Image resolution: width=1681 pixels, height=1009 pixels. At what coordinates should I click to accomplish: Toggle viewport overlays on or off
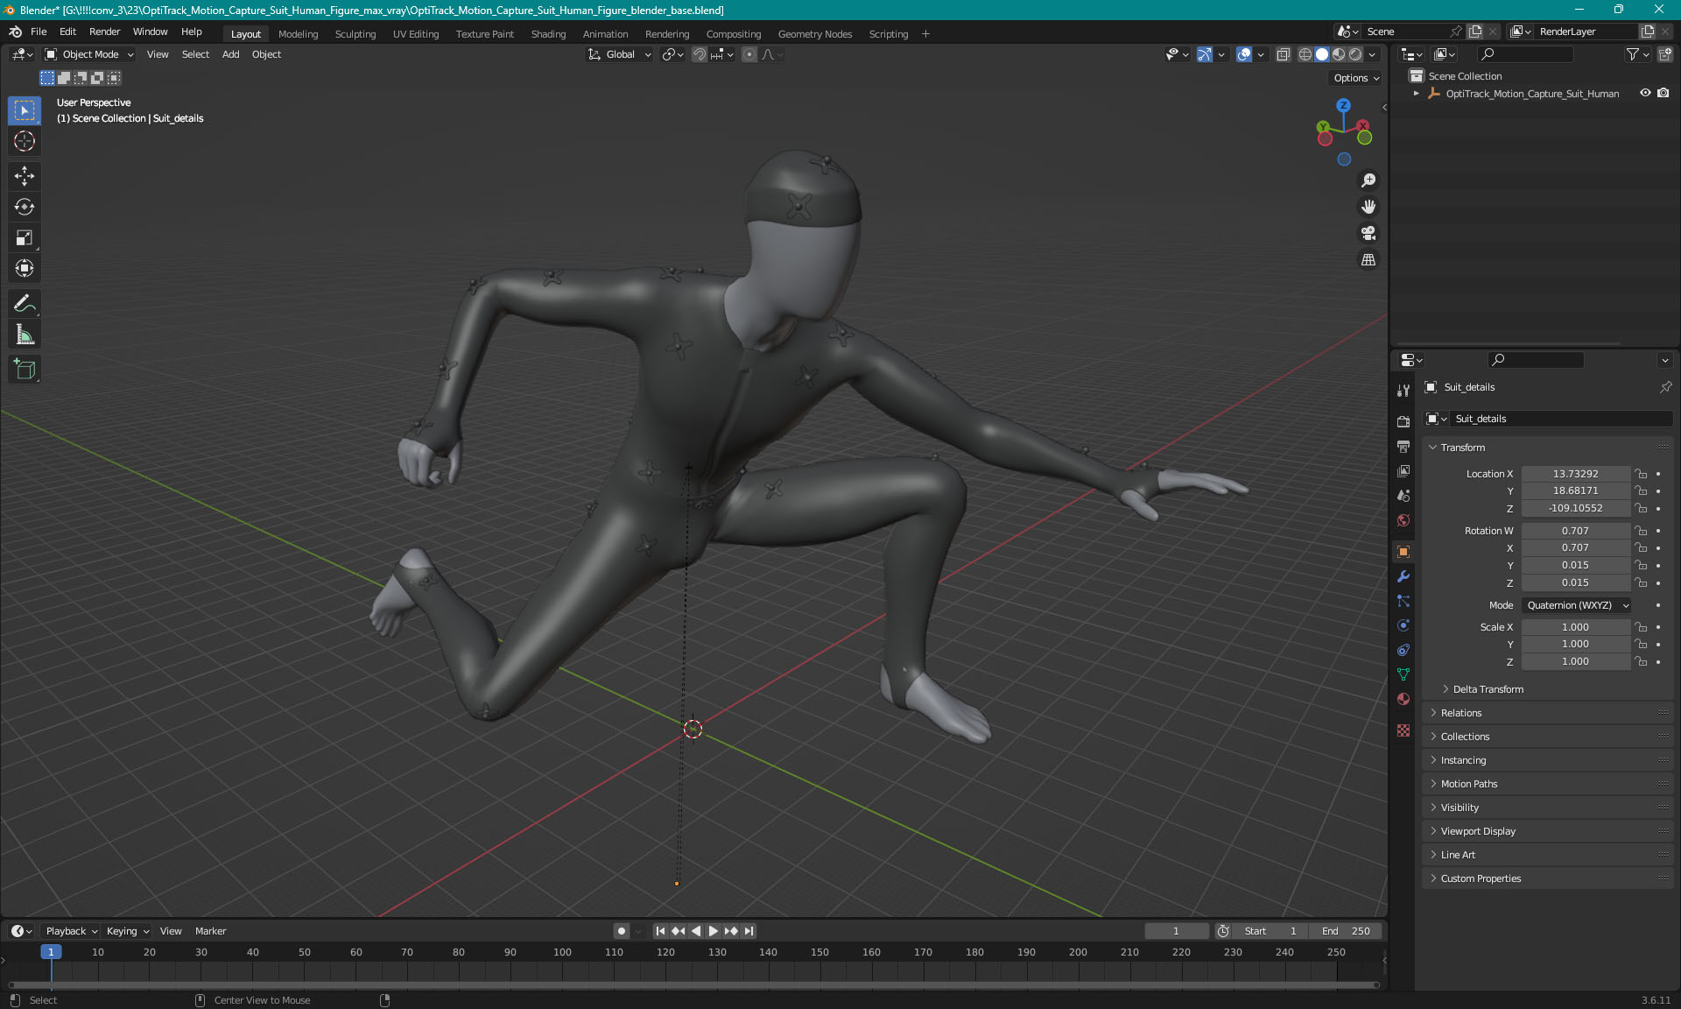(1244, 54)
